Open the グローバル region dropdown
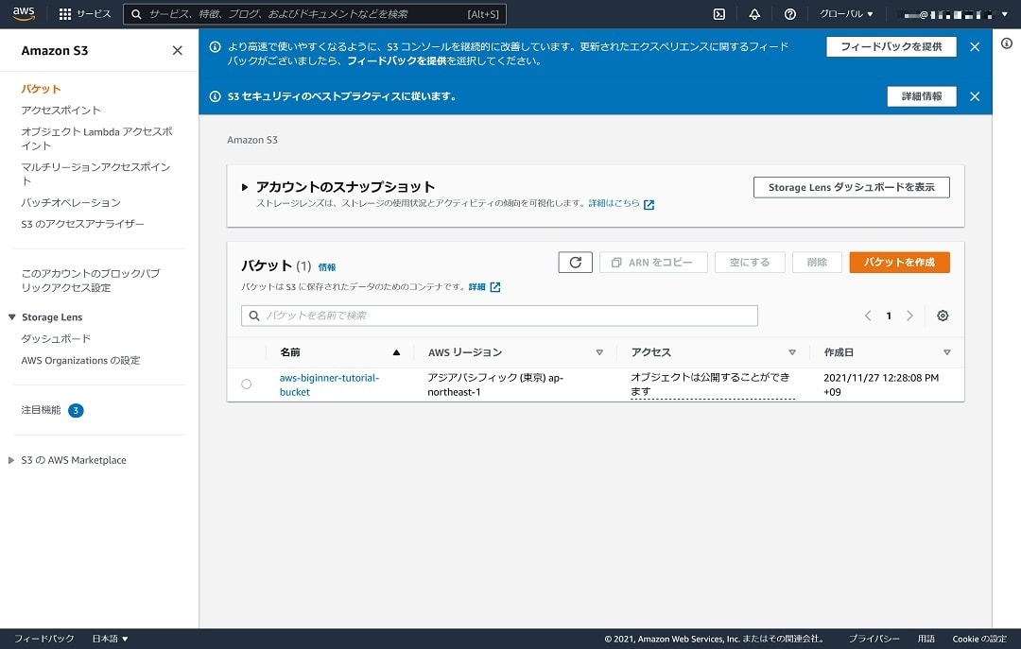Screen dimensions: 1021x649 (x=846, y=13)
